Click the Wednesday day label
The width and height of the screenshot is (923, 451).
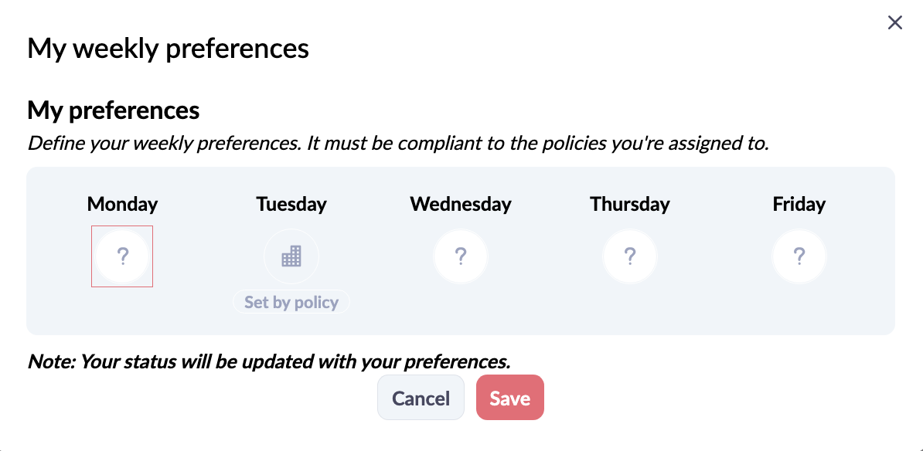point(460,204)
